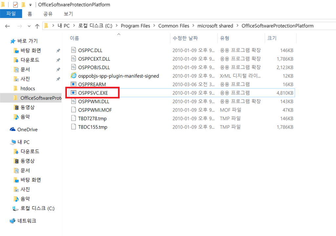Open 사진 under 바로 가기

click(x=25, y=79)
